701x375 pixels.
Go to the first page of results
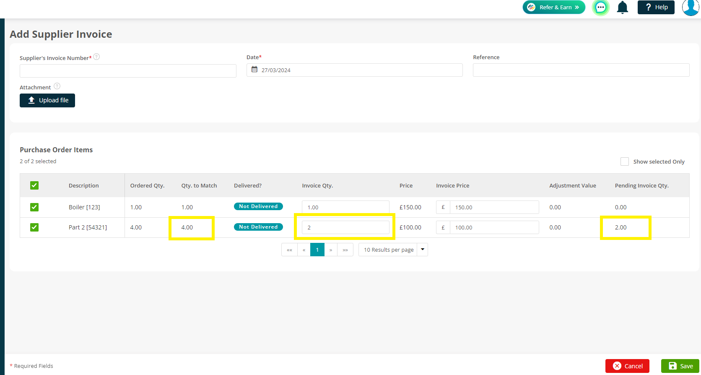pos(289,250)
